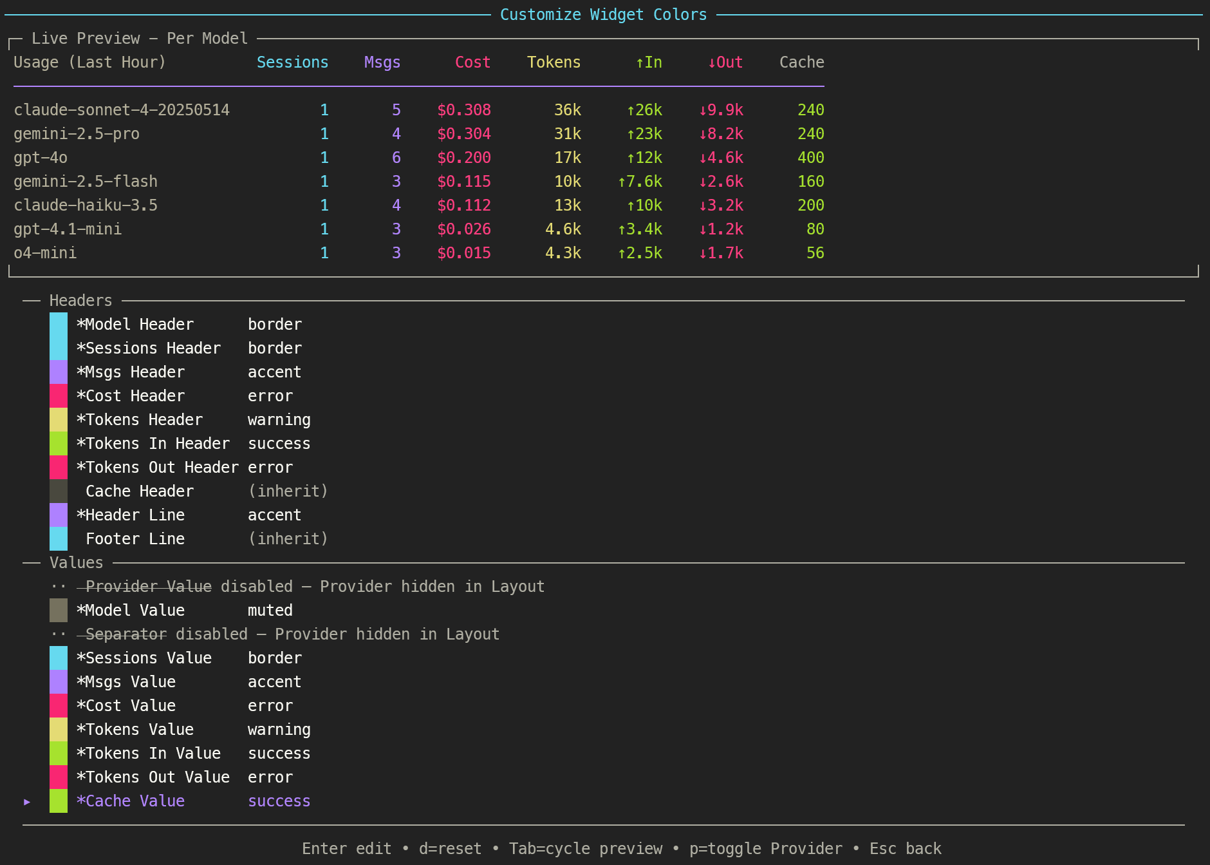Click the *Header Line row label
This screenshot has height=865, width=1210.
(x=131, y=515)
